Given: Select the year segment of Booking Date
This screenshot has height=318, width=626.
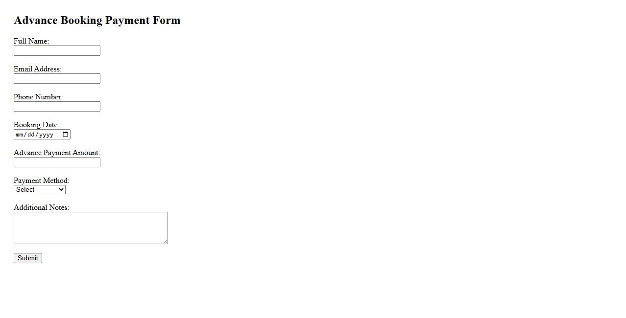Looking at the screenshot, I should pyautogui.click(x=46, y=135).
